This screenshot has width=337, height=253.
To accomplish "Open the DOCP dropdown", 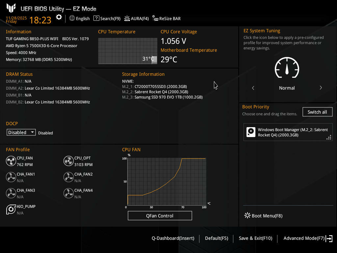I will (21, 132).
